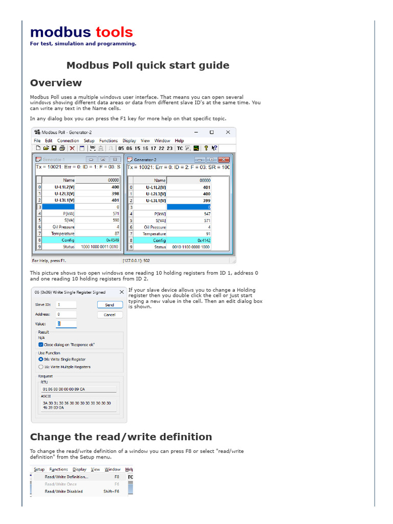Click the Slave ID input field
Screen dimensions: 393x524
(x=66, y=304)
